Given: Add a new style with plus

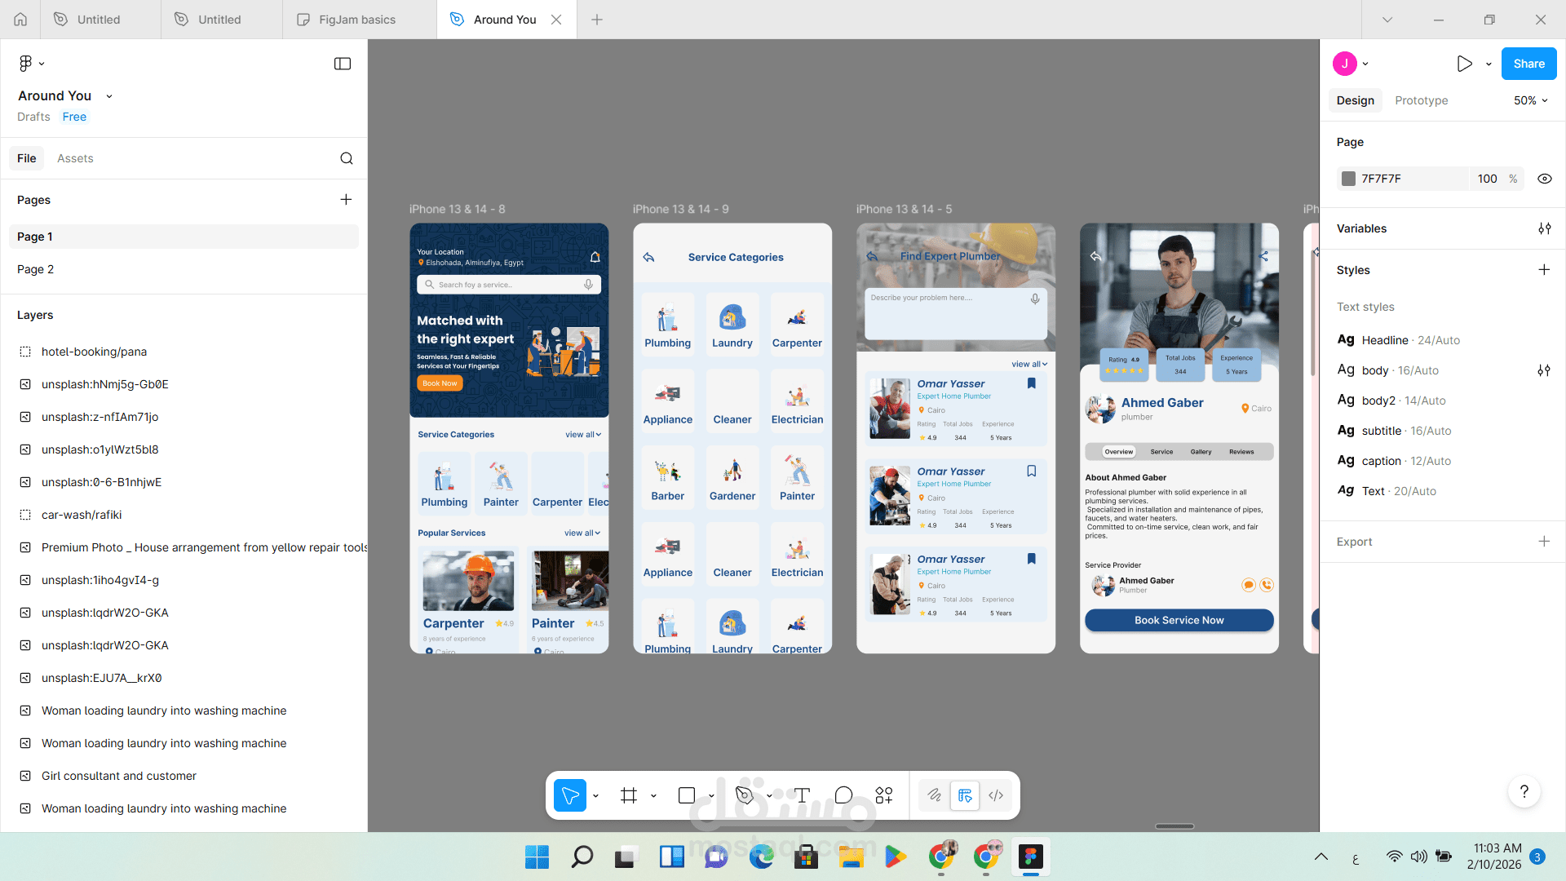Looking at the screenshot, I should click(x=1544, y=270).
